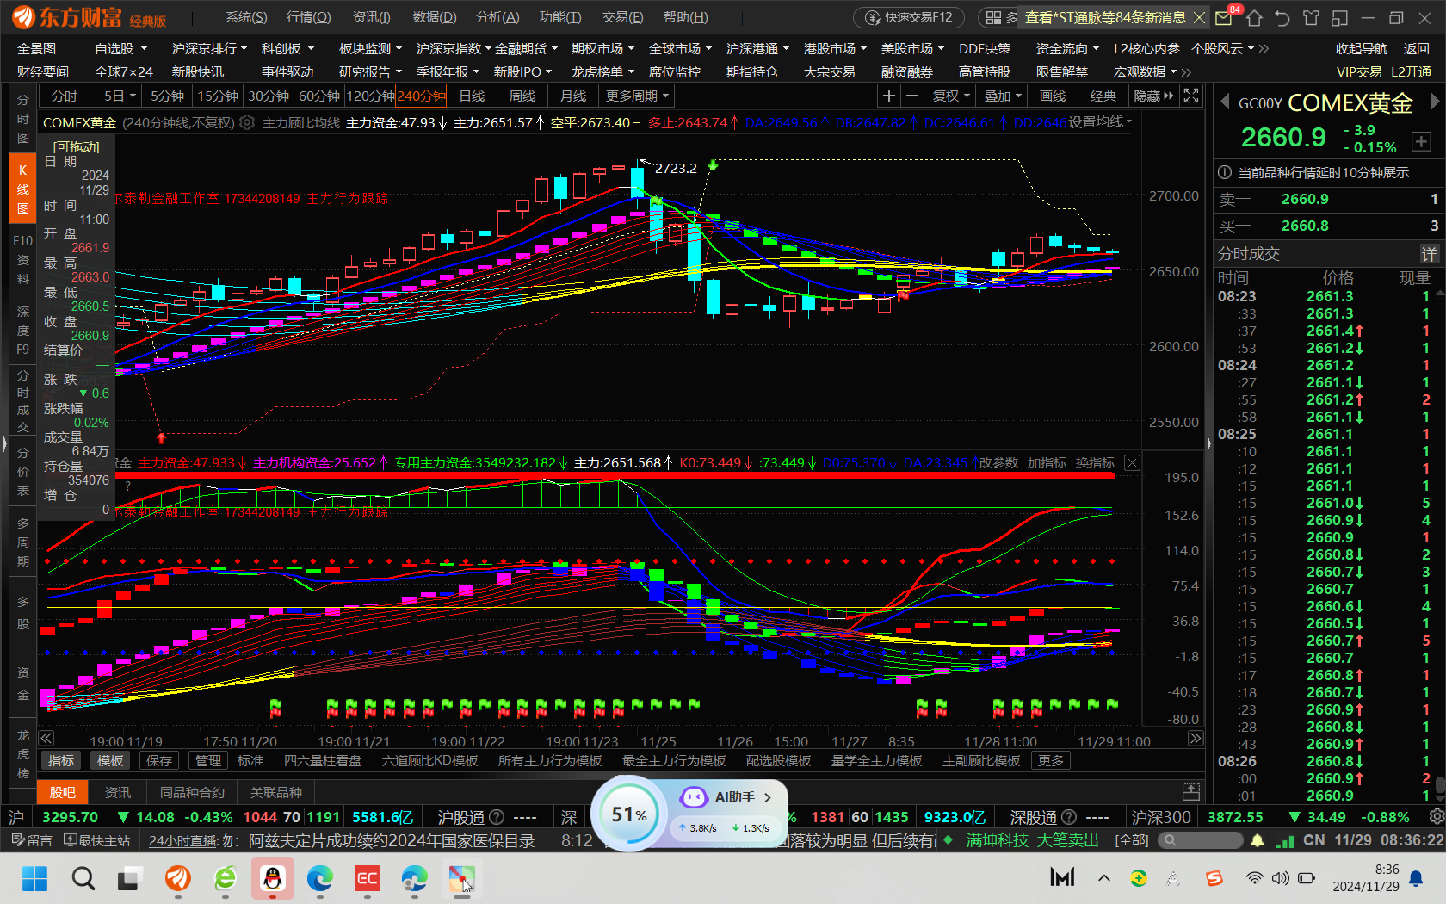Open the taskbar search magnifier
Image resolution: width=1446 pixels, height=904 pixels.
[x=83, y=879]
